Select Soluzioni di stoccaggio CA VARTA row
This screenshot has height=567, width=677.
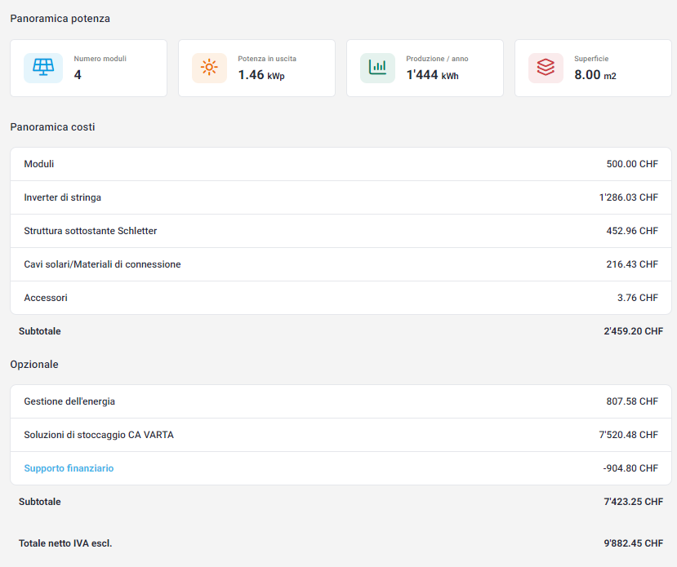pos(341,435)
